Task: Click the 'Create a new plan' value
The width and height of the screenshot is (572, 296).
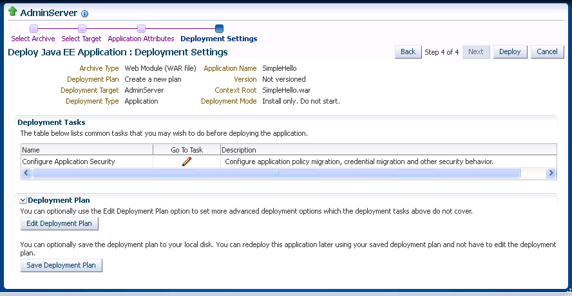Action: tap(153, 79)
